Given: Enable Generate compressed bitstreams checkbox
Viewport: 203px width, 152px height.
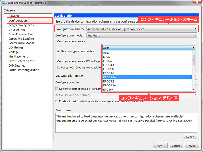Looking at the screenshot, I should tap(57, 89).
